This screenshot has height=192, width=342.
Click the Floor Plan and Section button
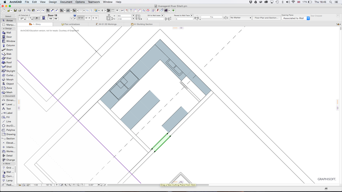pos(266,18)
